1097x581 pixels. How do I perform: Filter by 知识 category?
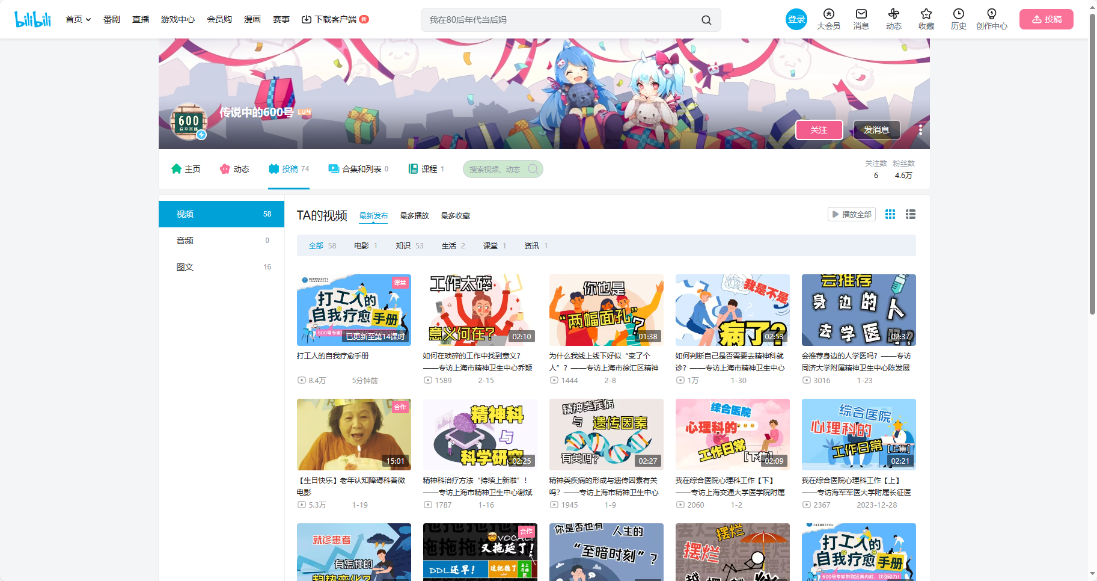[x=409, y=246]
